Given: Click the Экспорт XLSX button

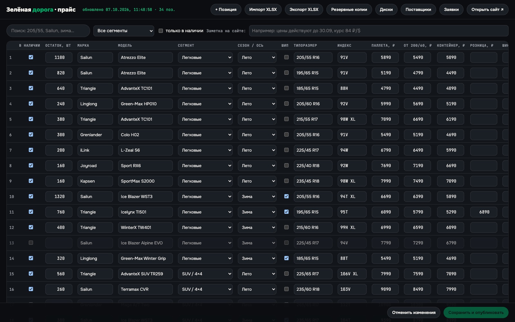Looking at the screenshot, I should (x=304, y=9).
